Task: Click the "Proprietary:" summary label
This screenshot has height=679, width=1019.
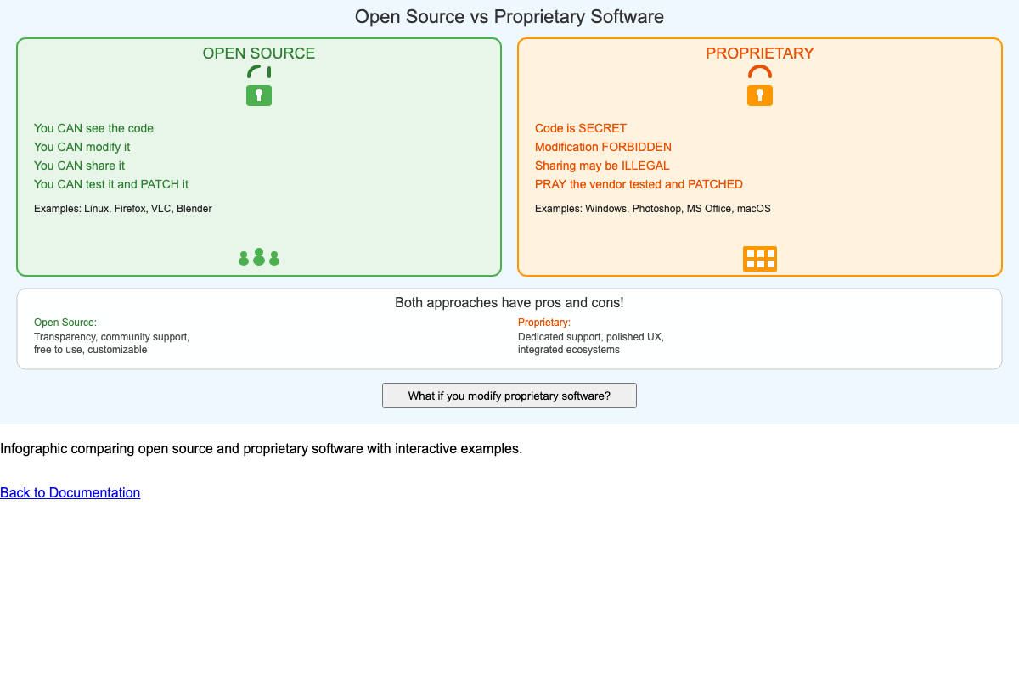Action: [544, 323]
